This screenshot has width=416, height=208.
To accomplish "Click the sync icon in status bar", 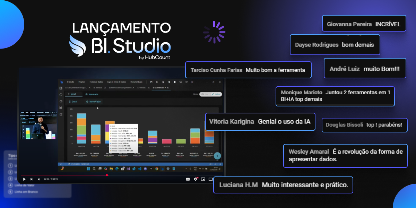I will click(x=61, y=164).
